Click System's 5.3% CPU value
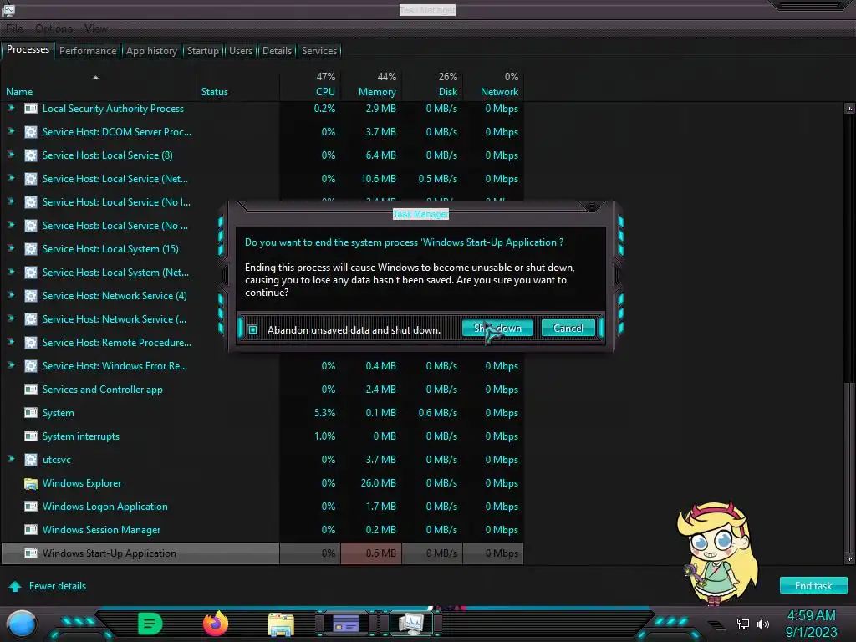This screenshot has height=642, width=856. pos(325,413)
